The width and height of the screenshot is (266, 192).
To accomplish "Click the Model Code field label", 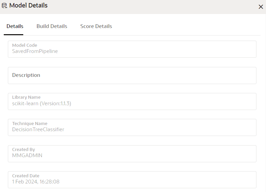I will tap(25, 45).
